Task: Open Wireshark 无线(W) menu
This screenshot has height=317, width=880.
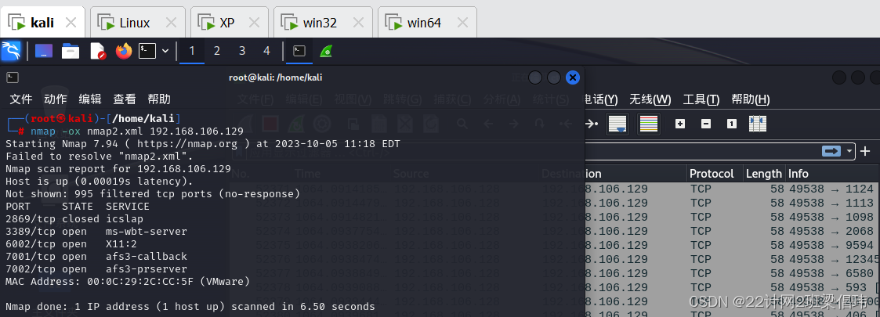Action: click(650, 100)
